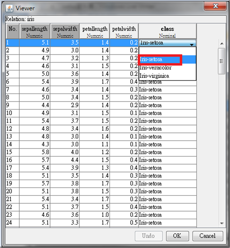This screenshot has height=248, width=230.
Task: Click row number 21
Action: tap(12, 199)
